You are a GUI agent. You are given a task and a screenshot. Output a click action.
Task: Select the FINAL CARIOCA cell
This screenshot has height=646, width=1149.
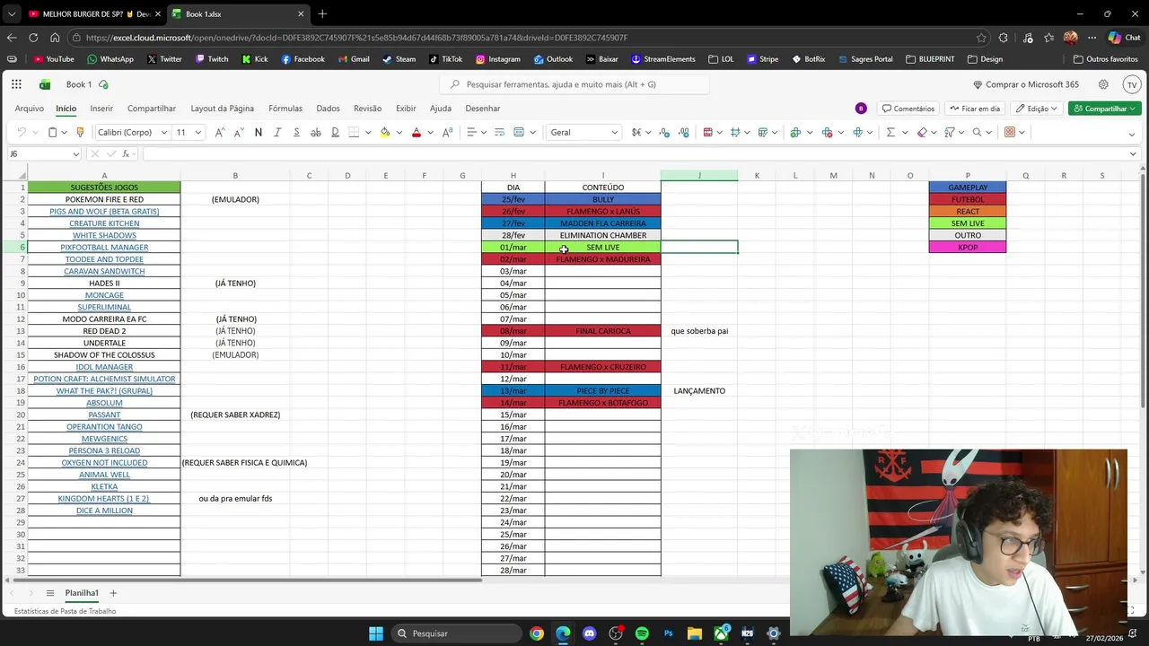pos(603,331)
